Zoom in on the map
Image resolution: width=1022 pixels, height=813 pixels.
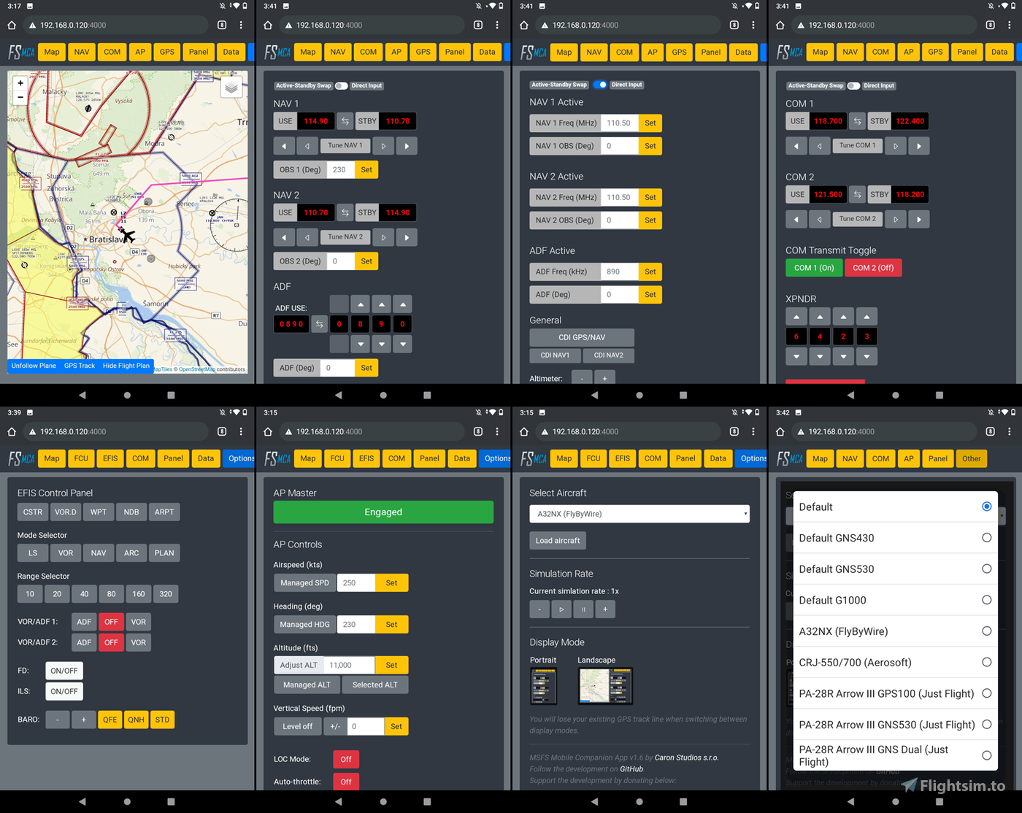[x=20, y=82]
